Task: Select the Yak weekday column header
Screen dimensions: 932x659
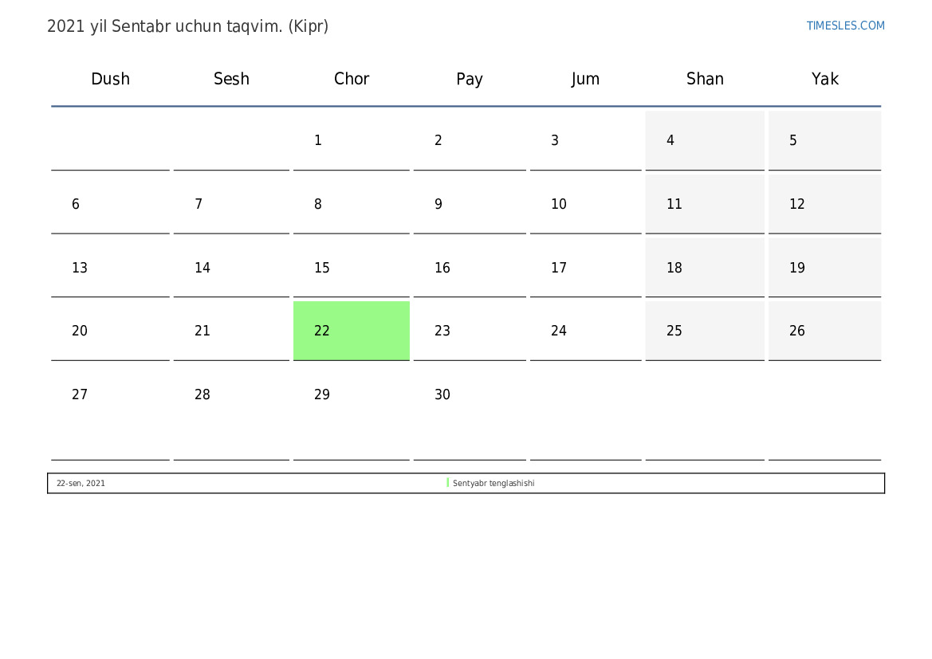Action: (x=824, y=79)
